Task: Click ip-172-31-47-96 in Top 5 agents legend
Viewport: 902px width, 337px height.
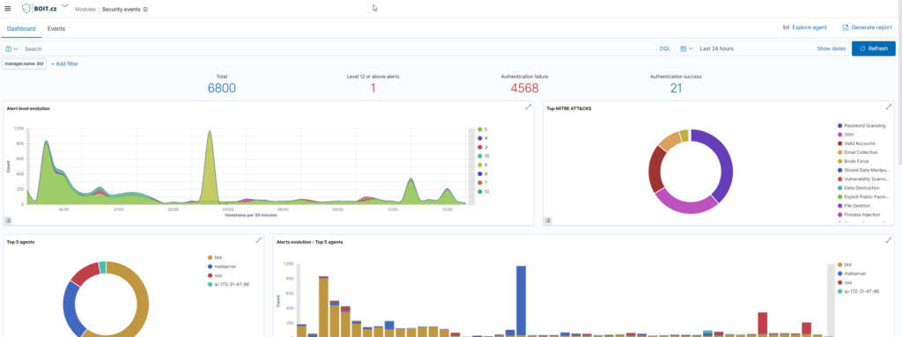Action: pyautogui.click(x=227, y=284)
